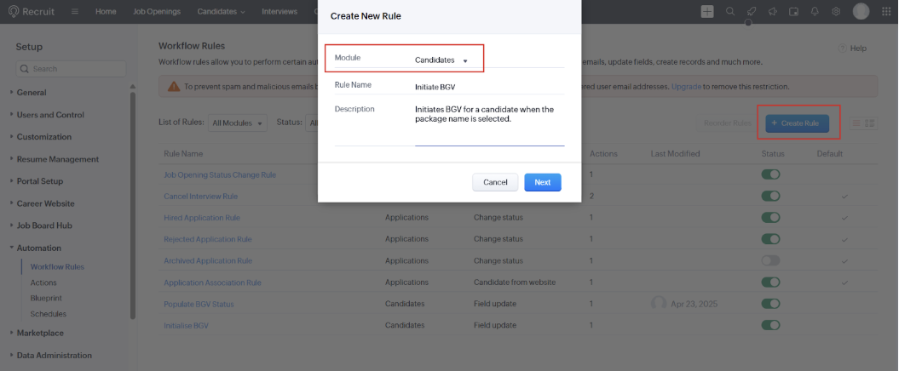
Task: Enable the Archived Application Rule toggle
Action: click(770, 260)
